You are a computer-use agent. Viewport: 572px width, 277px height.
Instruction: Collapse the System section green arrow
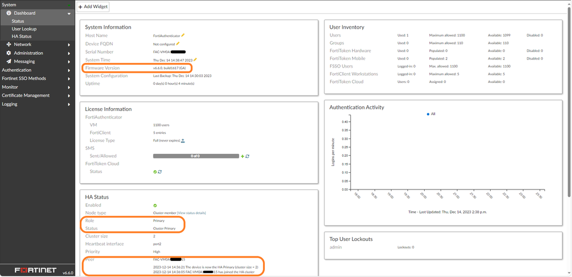point(69,5)
